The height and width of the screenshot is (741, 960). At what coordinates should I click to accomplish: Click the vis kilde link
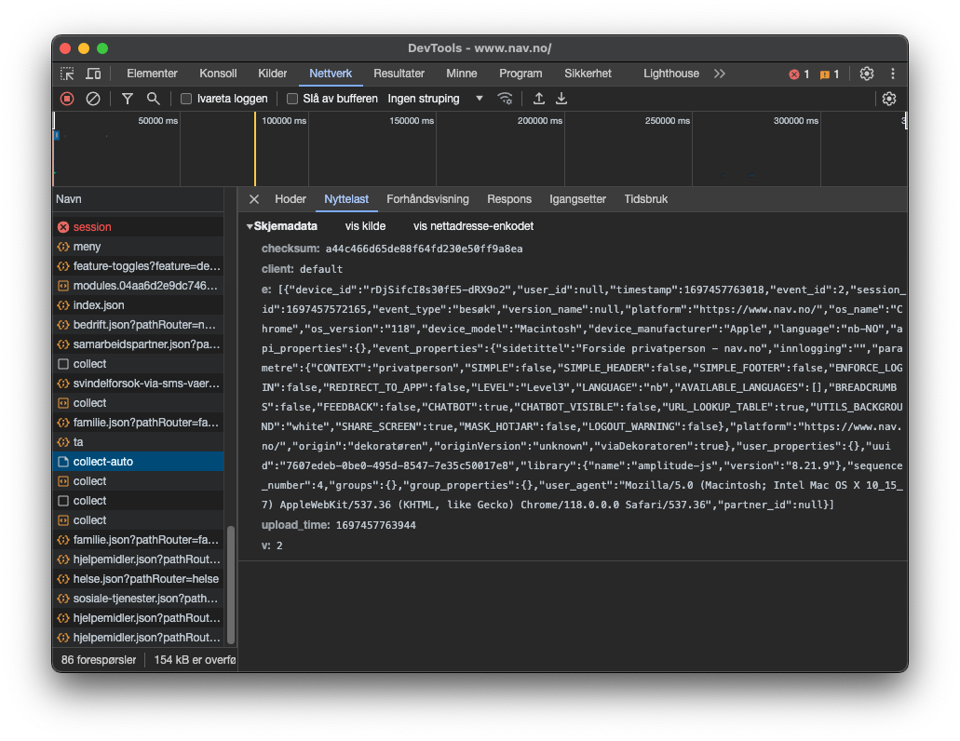pos(366,226)
